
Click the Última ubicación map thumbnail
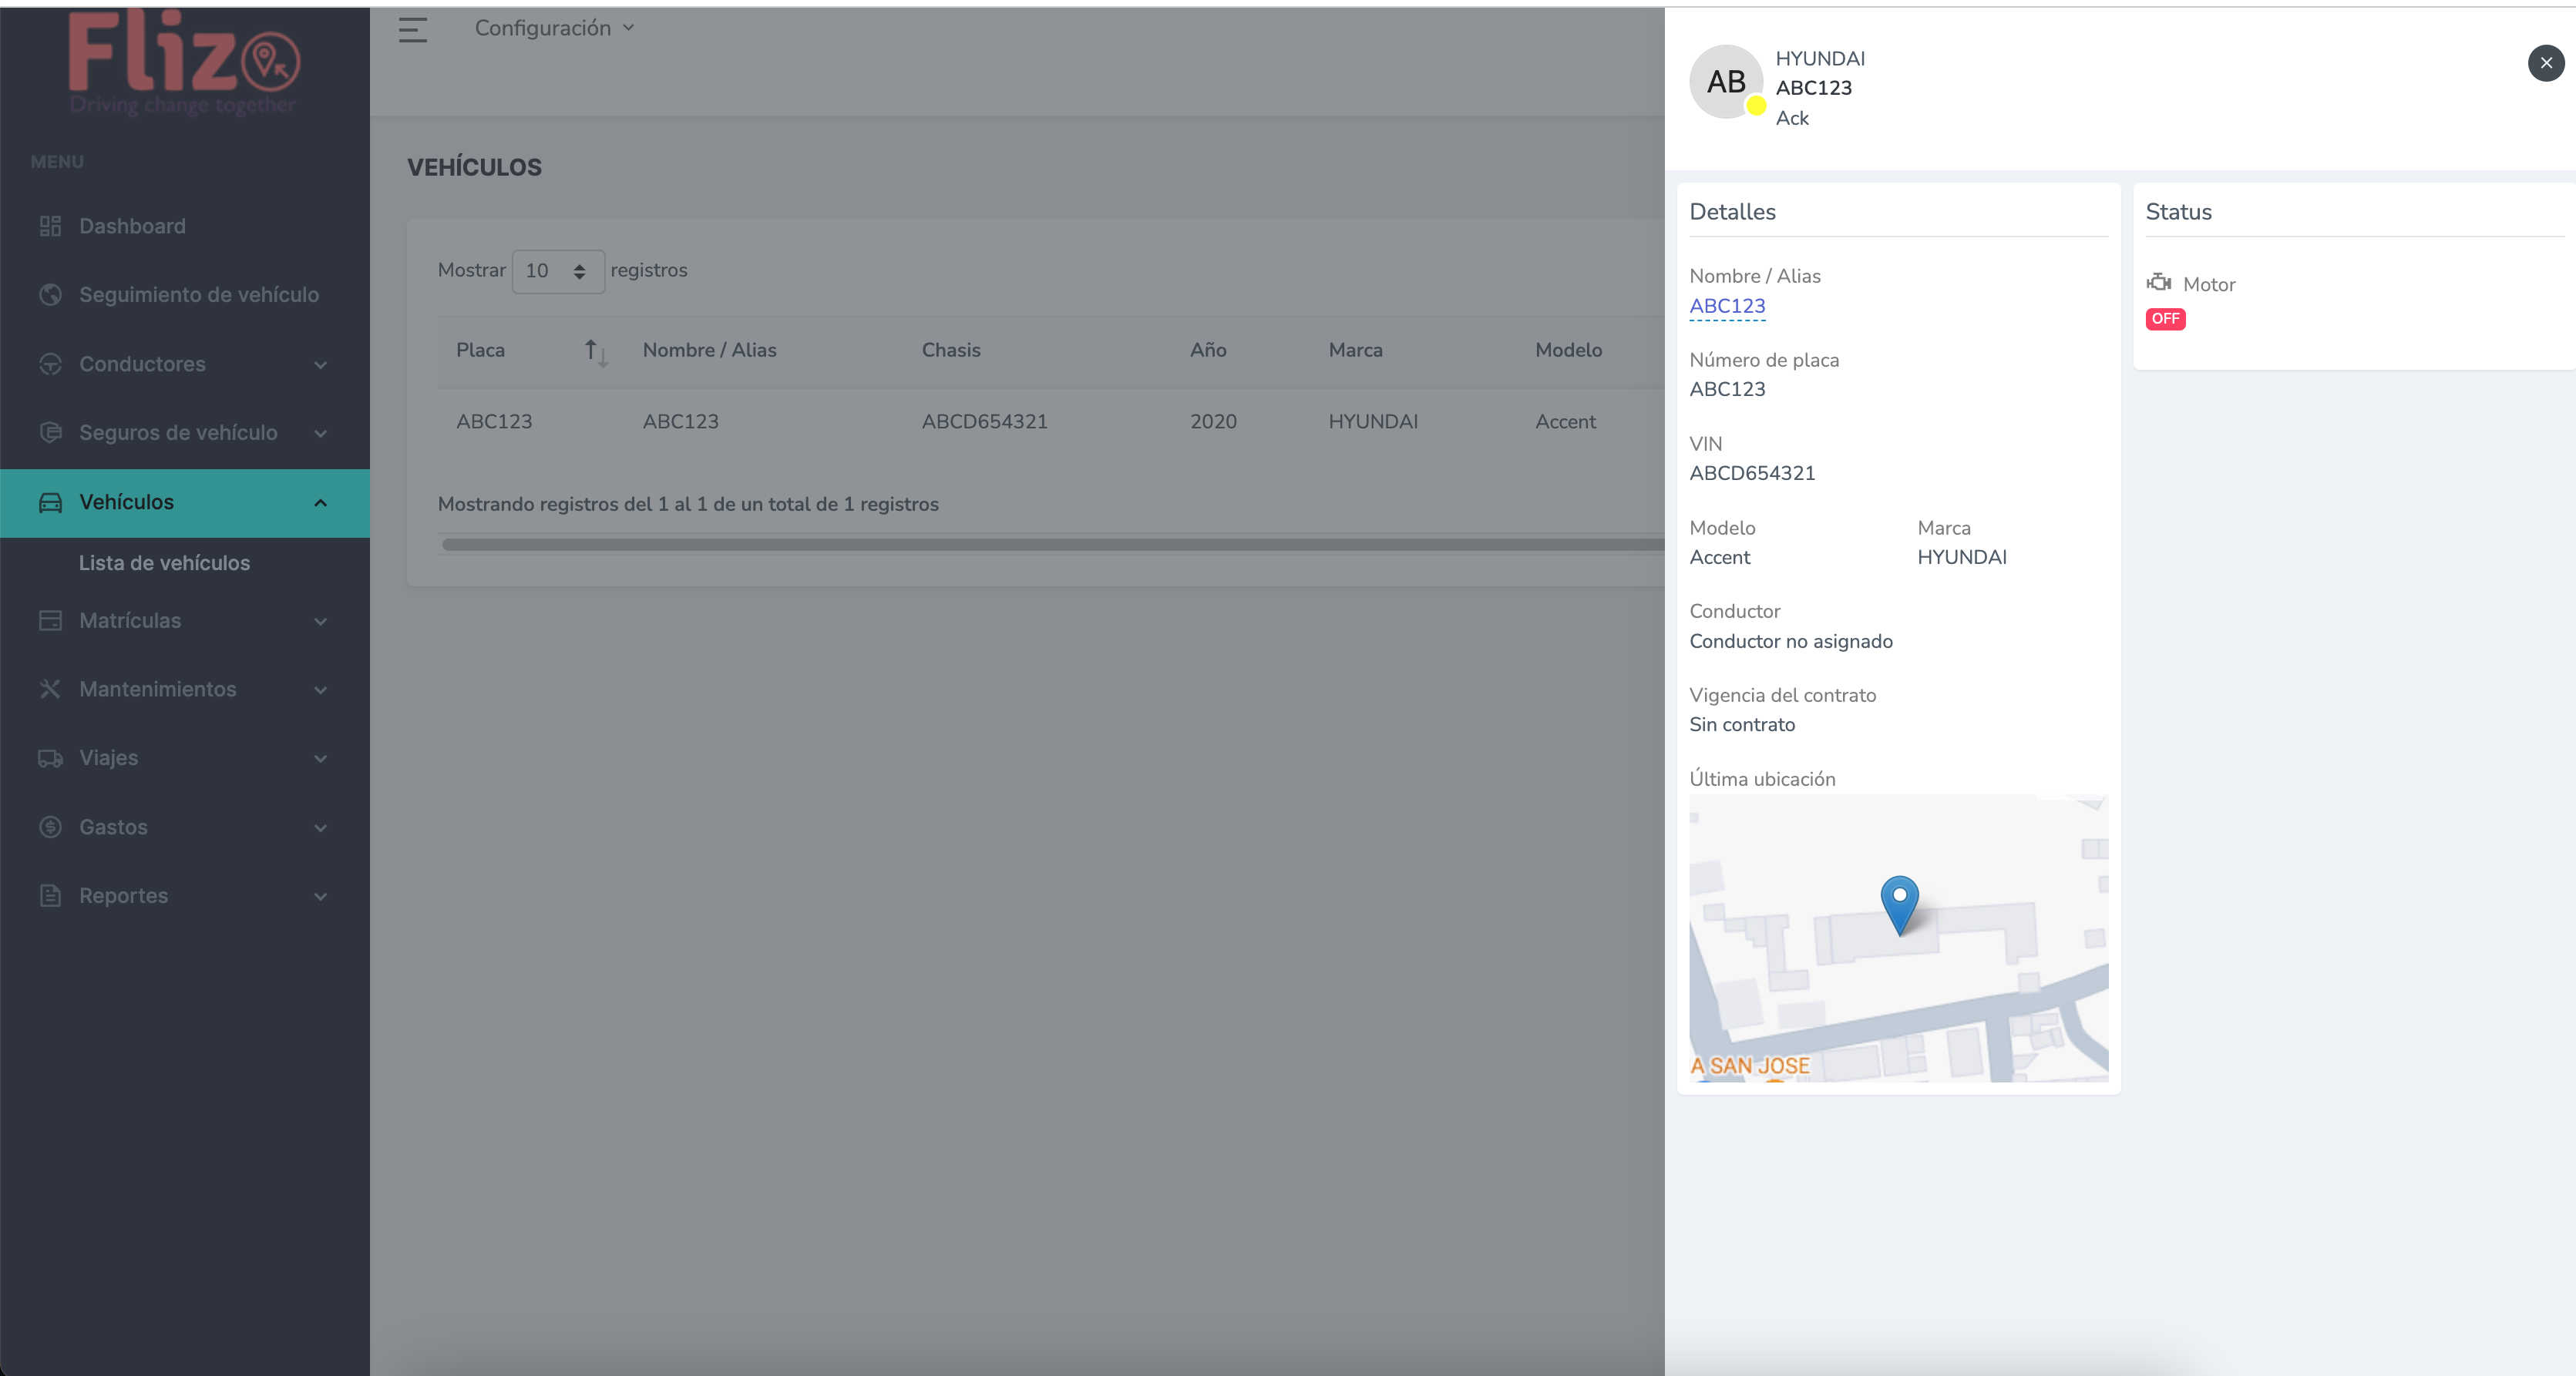click(1898, 938)
